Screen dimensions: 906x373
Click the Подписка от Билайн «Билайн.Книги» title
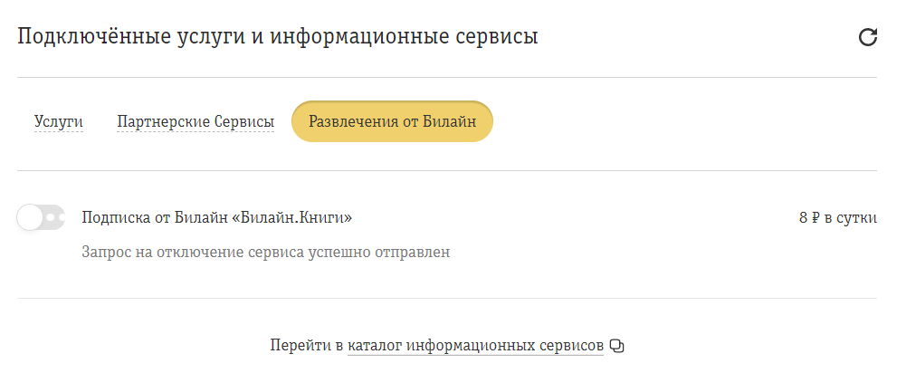point(216,217)
